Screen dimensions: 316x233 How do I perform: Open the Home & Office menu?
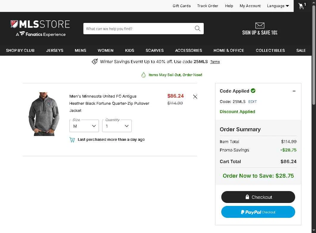click(x=229, y=50)
